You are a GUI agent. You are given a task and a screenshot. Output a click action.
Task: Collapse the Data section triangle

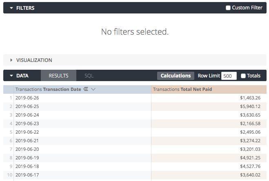11,75
